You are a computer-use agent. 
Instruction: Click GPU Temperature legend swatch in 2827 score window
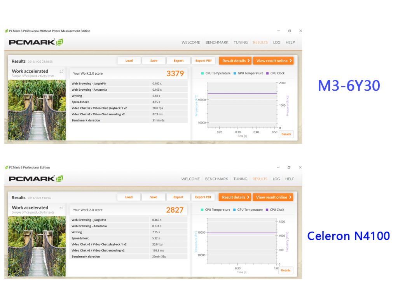pos(234,210)
